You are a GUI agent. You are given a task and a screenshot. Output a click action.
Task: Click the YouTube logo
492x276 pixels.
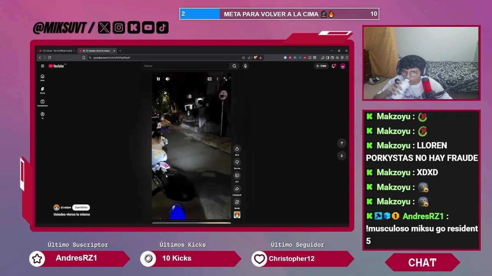(x=57, y=66)
